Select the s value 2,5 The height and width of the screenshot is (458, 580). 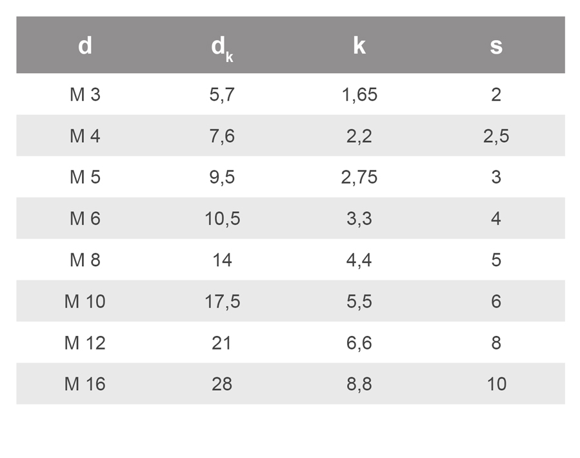pos(495,136)
